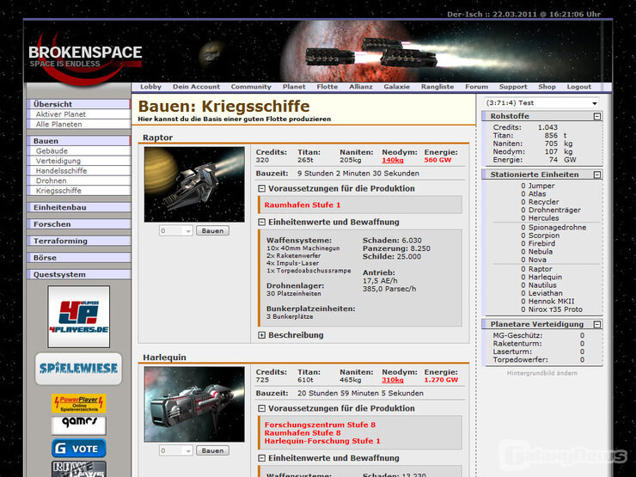Select Übersicht in the sidebar
This screenshot has width=636, height=477.
79,104
